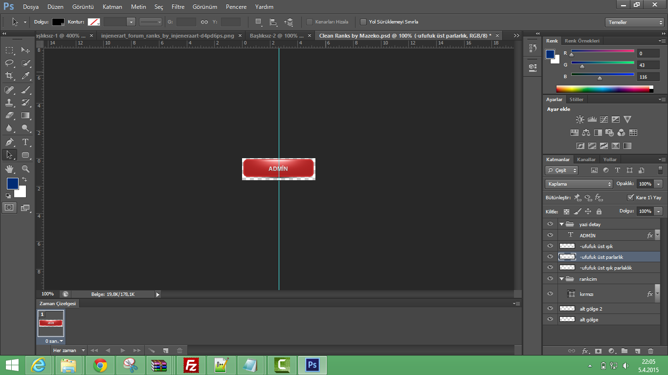Switch to Renk Örnekleri tab

[x=582, y=41]
